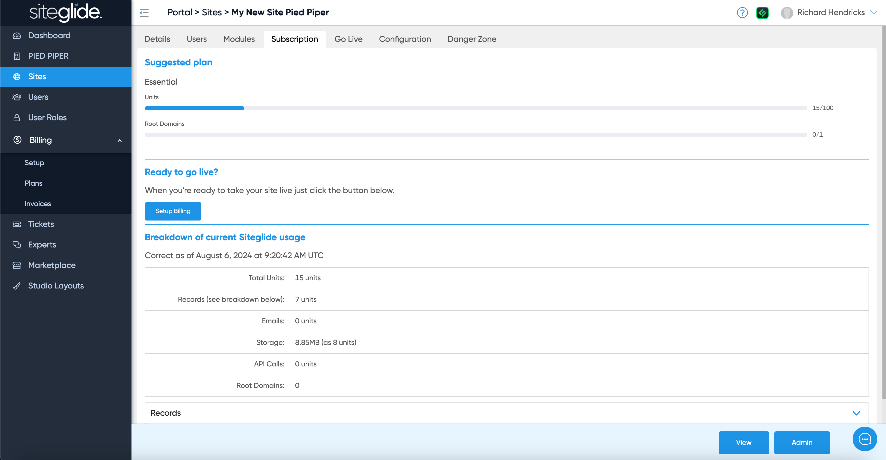
Task: Click the Suggested plan heading
Action: point(178,63)
